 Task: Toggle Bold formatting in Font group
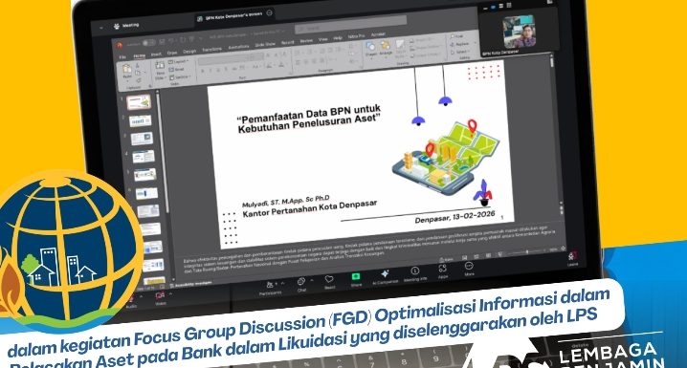pyautogui.click(x=202, y=71)
